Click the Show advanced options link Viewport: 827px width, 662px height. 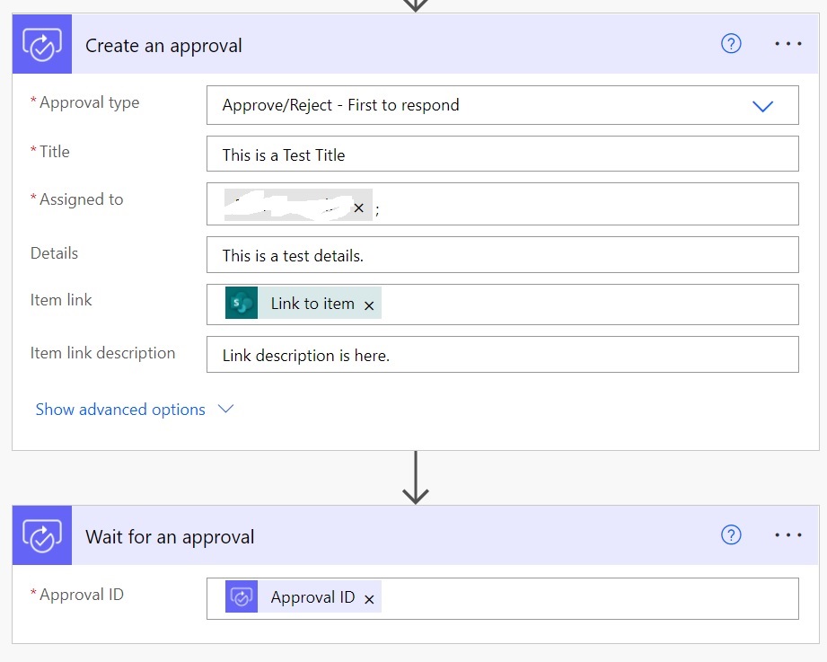pos(120,410)
